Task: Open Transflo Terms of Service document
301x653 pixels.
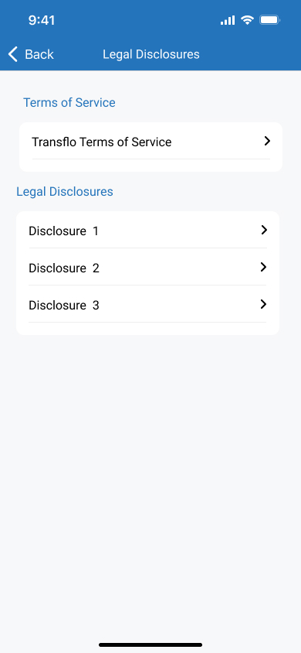Action: (150, 142)
